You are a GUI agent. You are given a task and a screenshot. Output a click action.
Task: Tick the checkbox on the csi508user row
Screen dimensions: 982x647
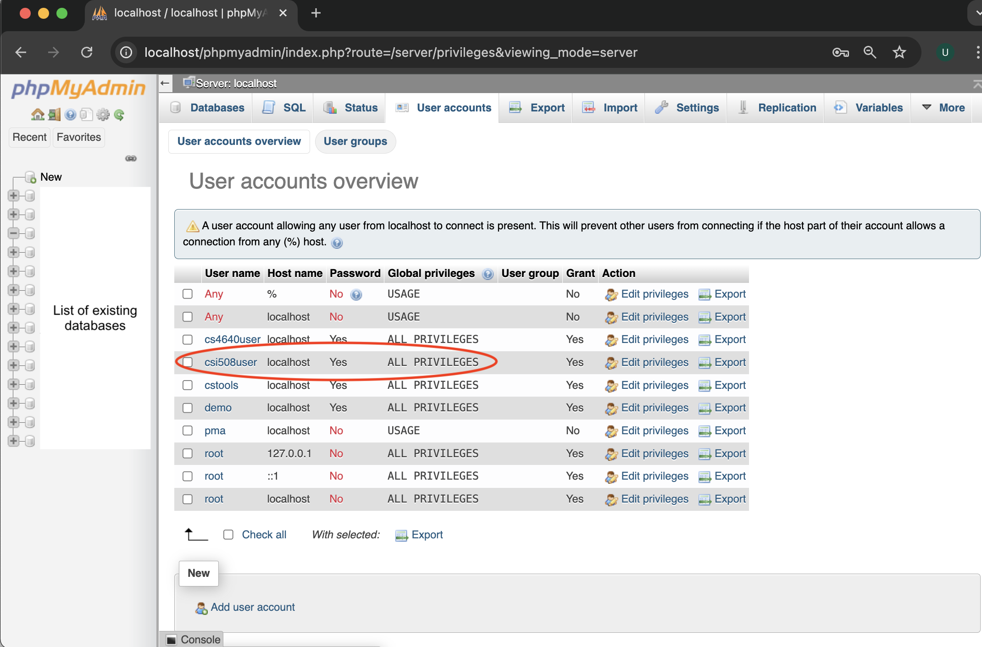[187, 362]
